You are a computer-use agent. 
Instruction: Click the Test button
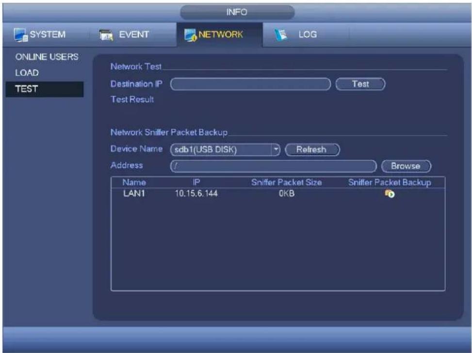[360, 84]
